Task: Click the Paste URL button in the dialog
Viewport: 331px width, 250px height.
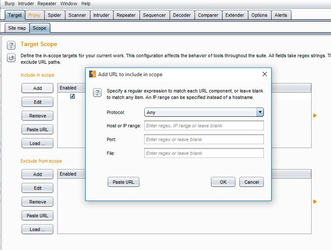Action: click(x=124, y=182)
